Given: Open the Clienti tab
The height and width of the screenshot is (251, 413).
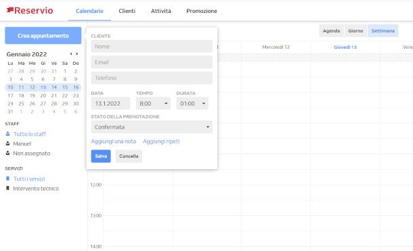Looking at the screenshot, I should (127, 11).
